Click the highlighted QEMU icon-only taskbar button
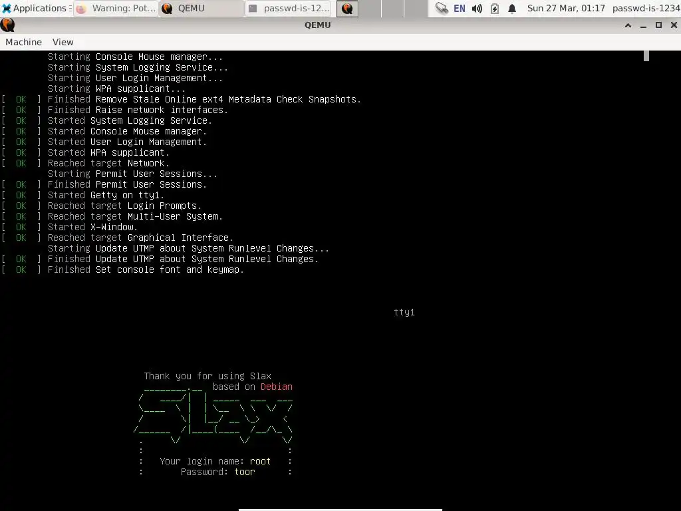The width and height of the screenshot is (681, 511). point(347,8)
